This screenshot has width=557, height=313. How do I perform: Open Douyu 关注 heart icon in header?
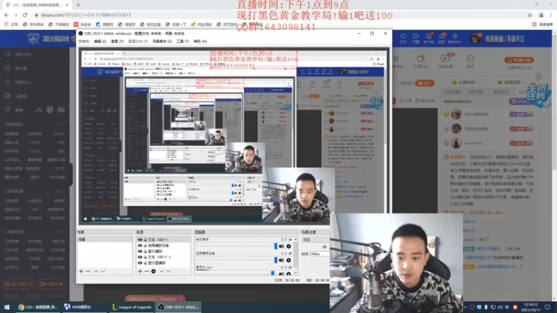pyautogui.click(x=403, y=38)
